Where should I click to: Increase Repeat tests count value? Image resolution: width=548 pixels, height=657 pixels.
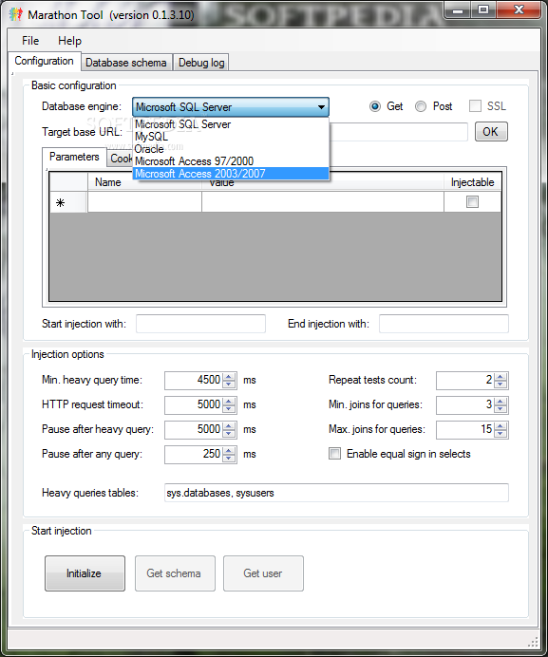coord(501,376)
